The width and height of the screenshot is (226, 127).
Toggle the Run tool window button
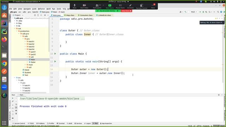point(95,123)
